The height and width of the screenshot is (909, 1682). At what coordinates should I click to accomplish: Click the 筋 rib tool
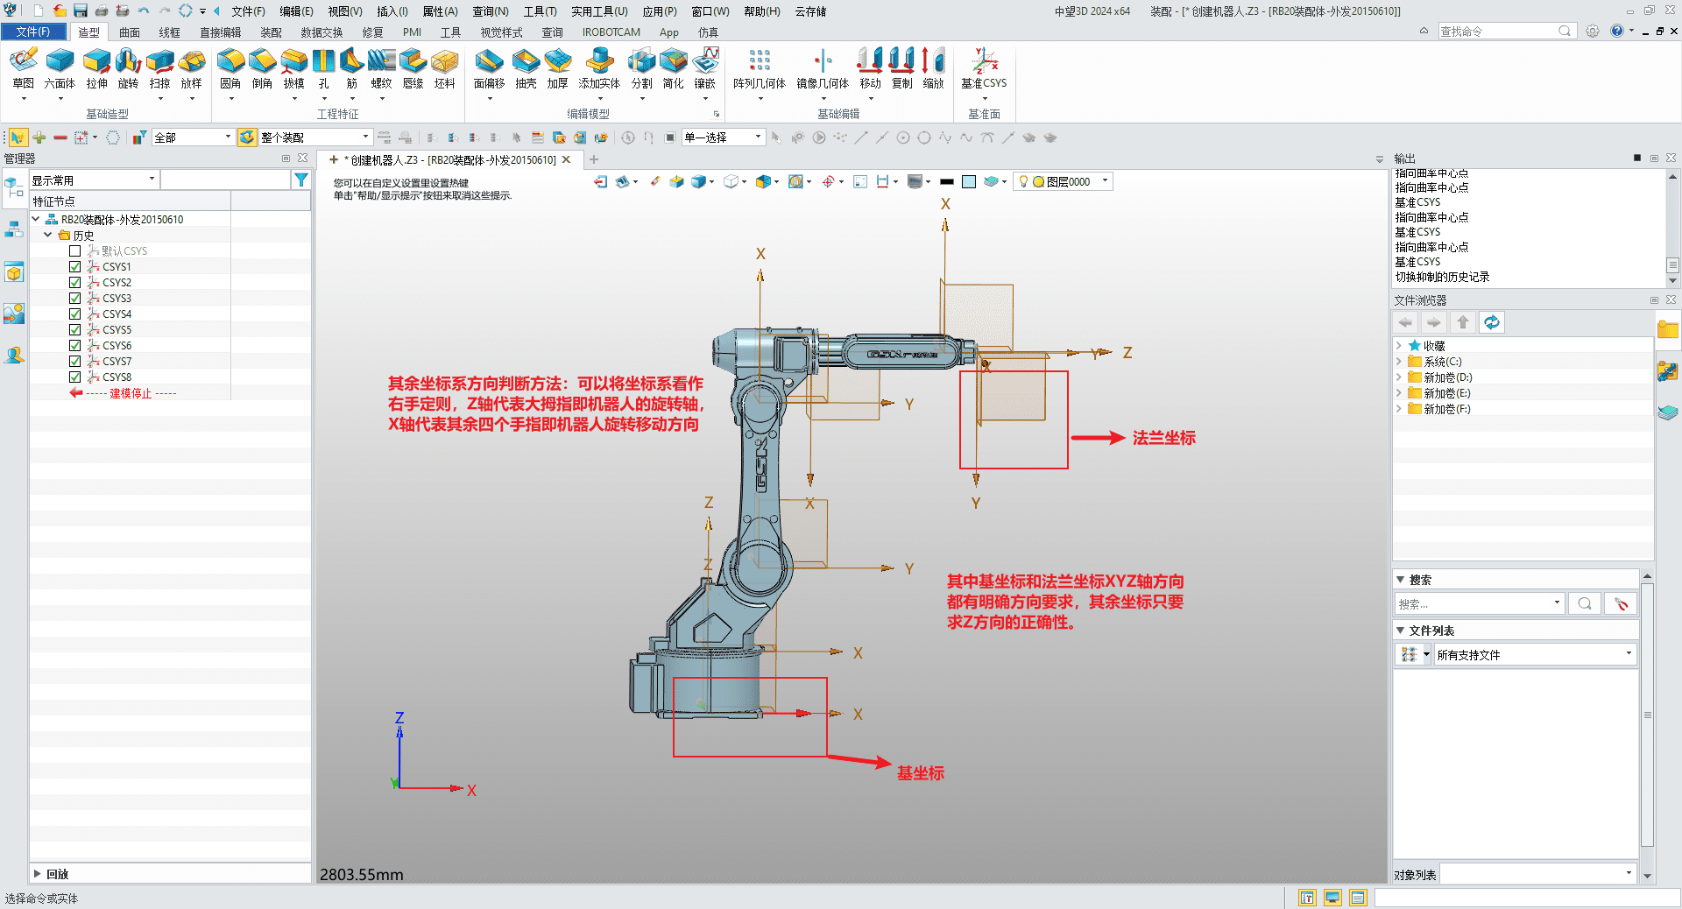351,68
